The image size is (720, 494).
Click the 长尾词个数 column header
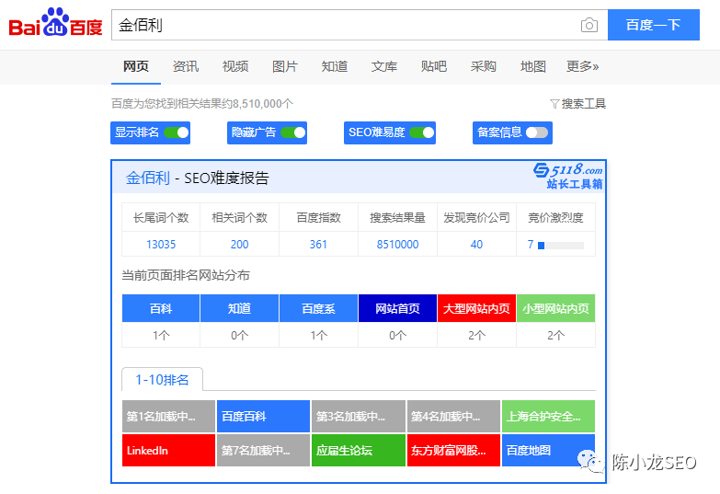161,217
